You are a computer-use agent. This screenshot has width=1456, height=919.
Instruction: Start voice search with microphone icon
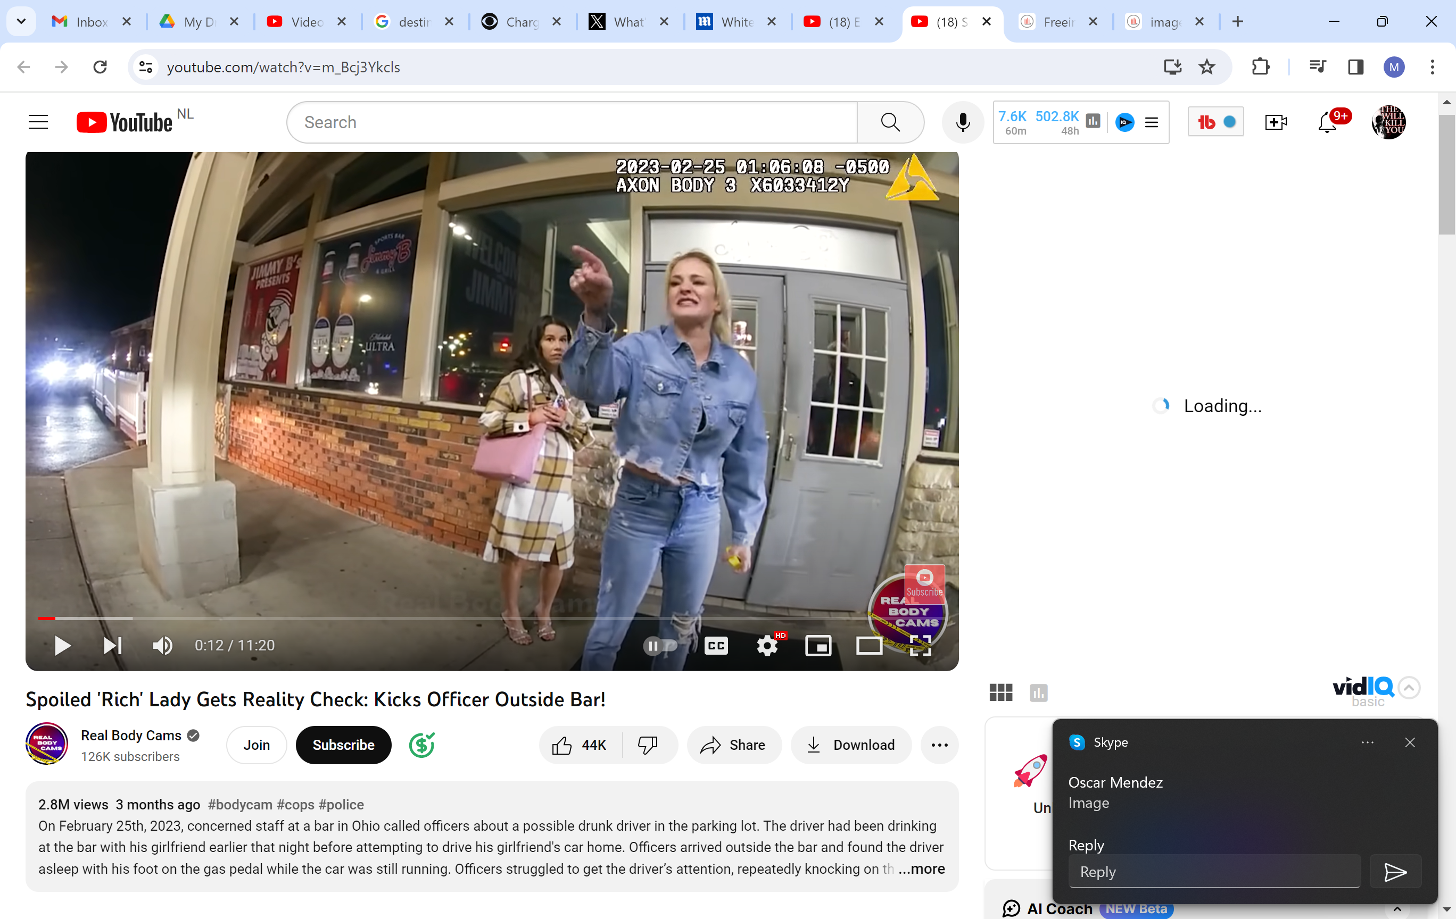(x=963, y=122)
